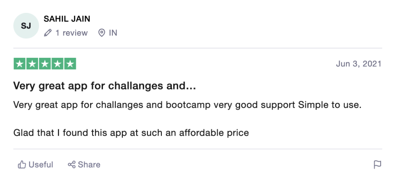Click the fourth green rating star

57,64
